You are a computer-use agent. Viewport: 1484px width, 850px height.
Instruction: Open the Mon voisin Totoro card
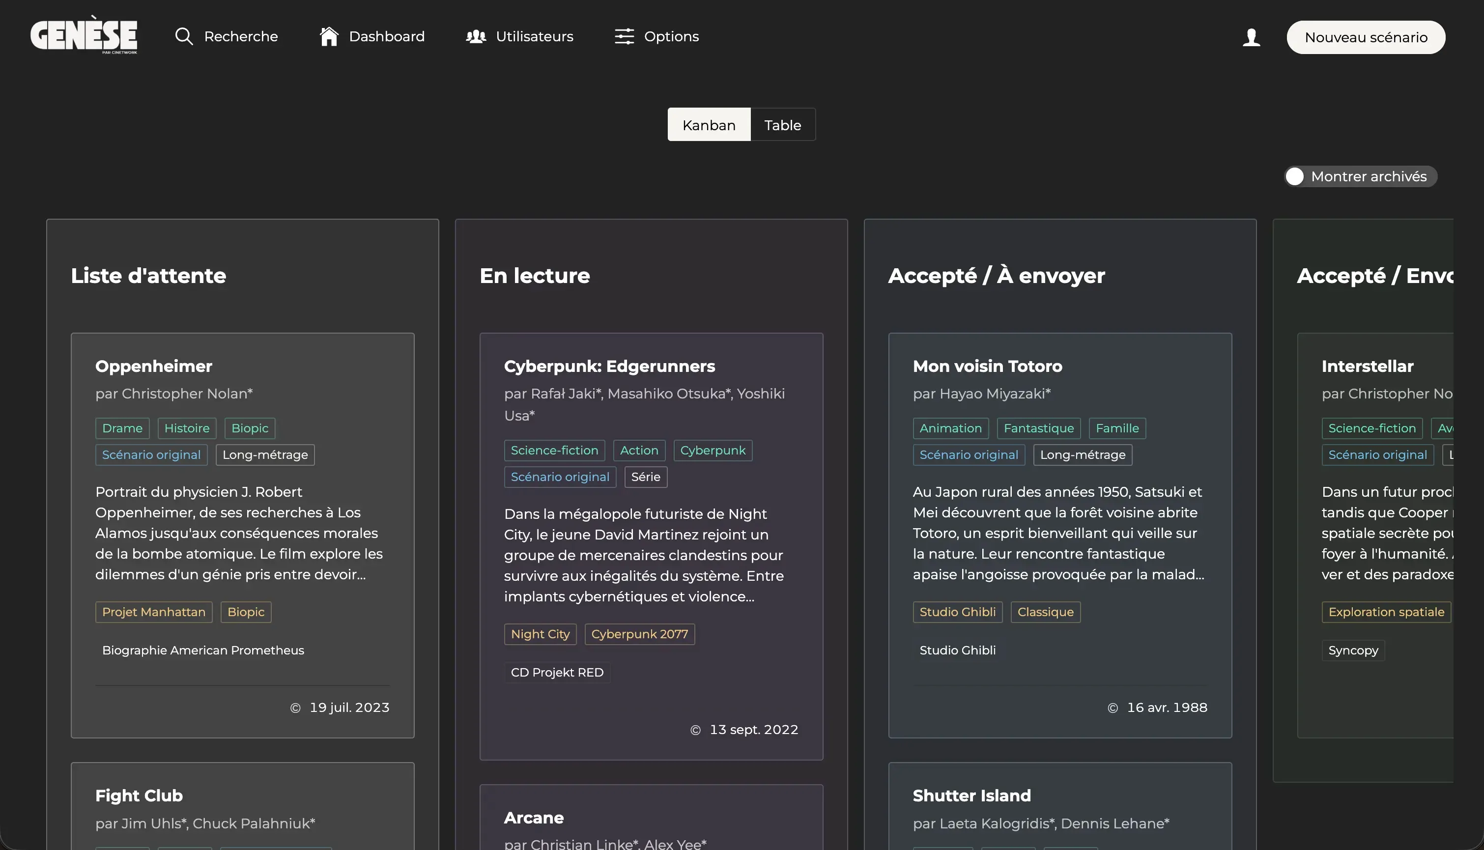point(987,366)
